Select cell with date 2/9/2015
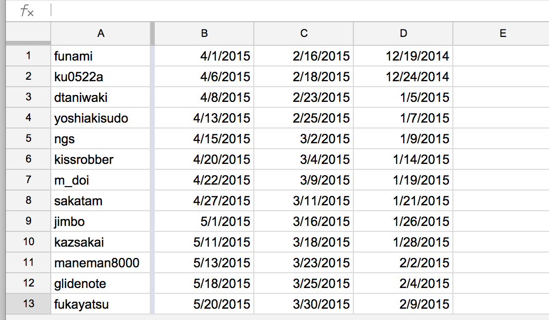 coord(404,304)
